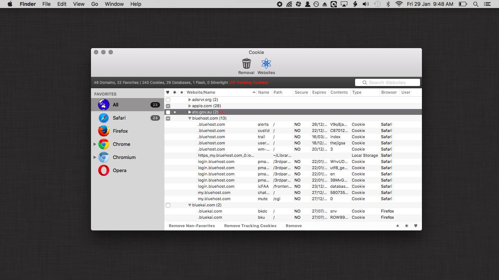Sort by Browser column header
Screen dimensions: 499x280
pos(389,92)
